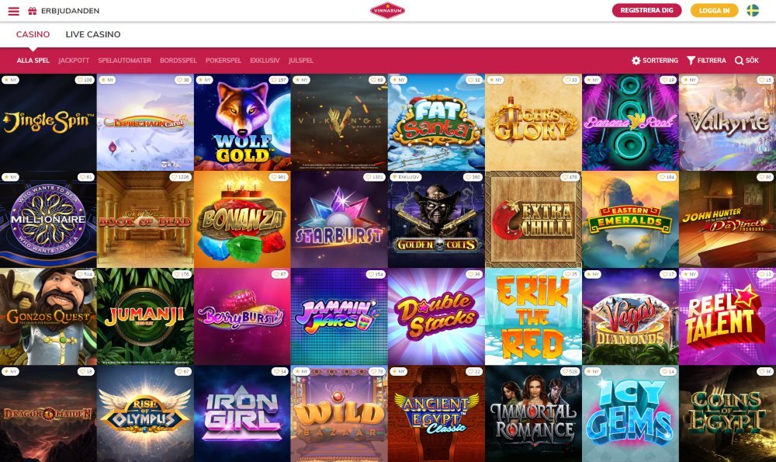Open the Swedish flag language selector
Image resolution: width=776 pixels, height=462 pixels.
pyautogui.click(x=753, y=10)
